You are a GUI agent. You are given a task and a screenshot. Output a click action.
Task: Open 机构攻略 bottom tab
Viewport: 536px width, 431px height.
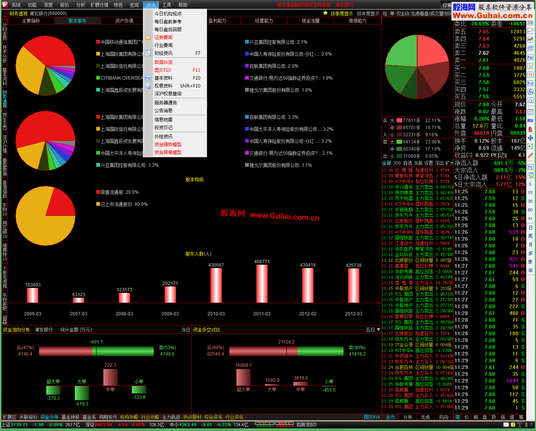[129, 417]
